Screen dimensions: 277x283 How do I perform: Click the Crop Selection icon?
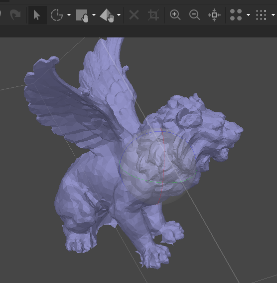click(153, 15)
